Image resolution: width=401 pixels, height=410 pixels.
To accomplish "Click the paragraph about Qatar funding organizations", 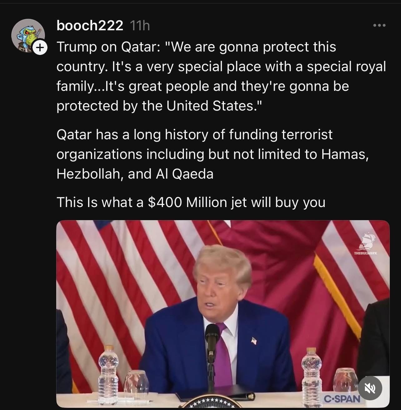I will pos(212,154).
